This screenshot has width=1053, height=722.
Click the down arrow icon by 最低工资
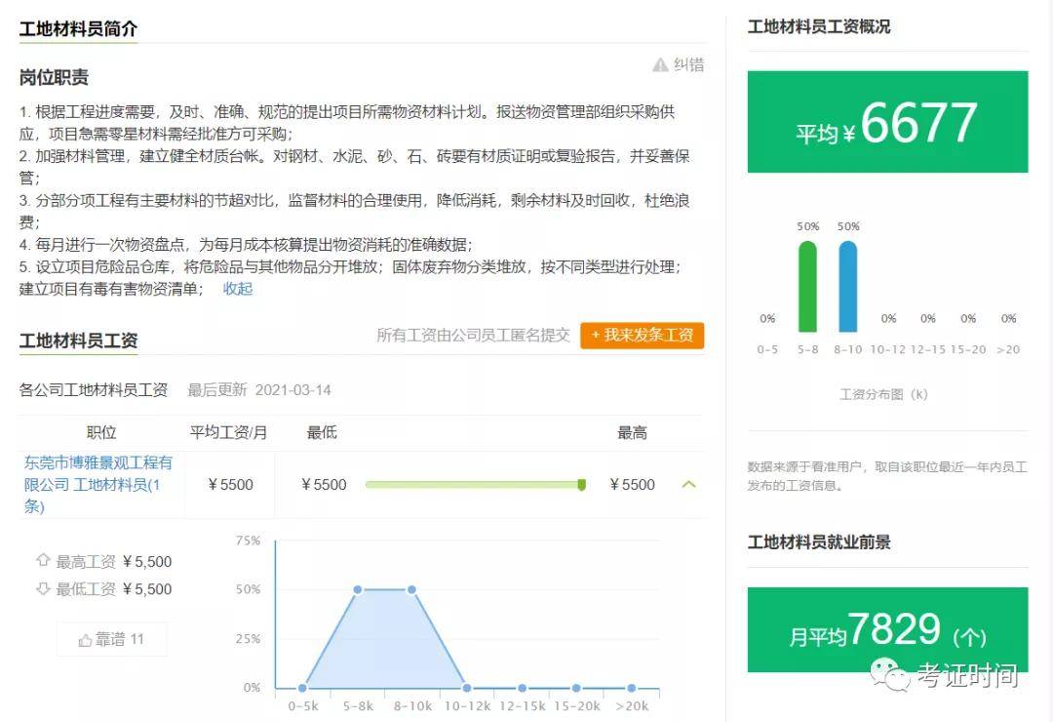[x=43, y=589]
